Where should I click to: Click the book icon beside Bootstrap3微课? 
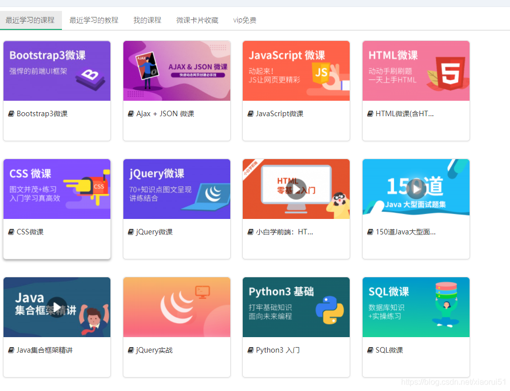11,113
